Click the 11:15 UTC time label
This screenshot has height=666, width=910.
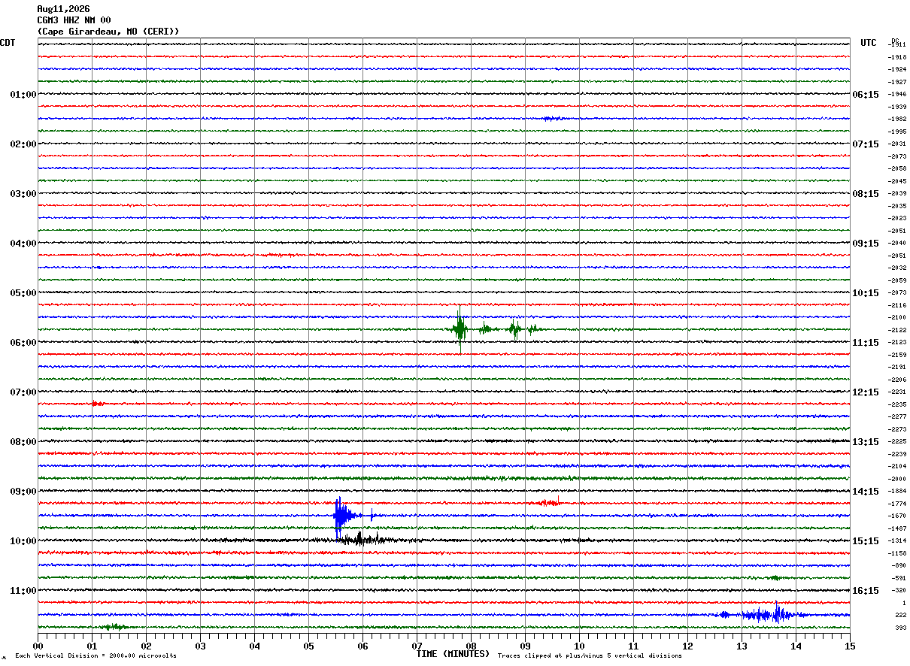point(866,343)
